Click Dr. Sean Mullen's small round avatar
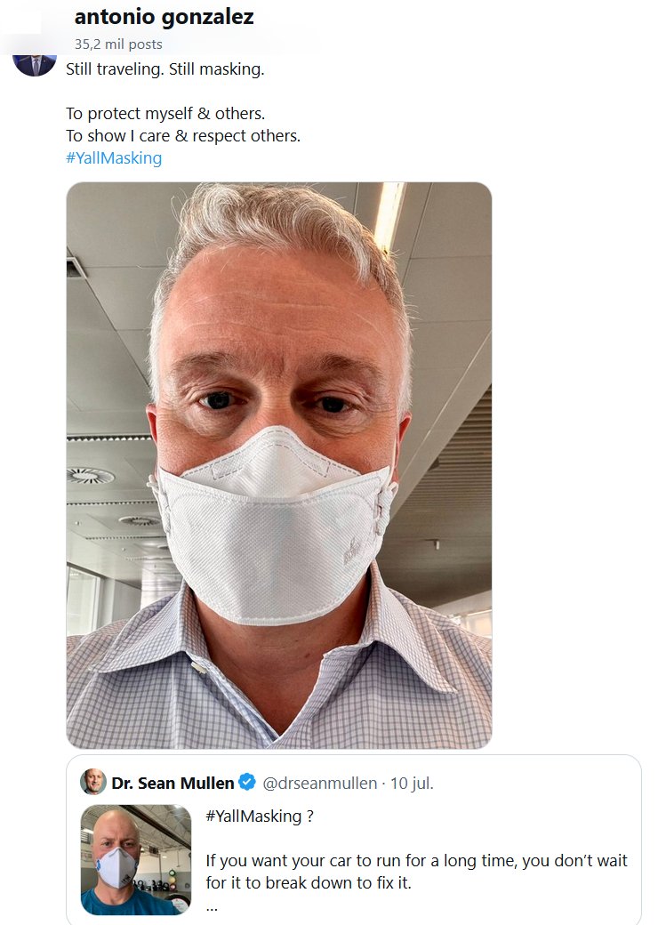Viewport: 658px width, 925px height. click(x=93, y=783)
